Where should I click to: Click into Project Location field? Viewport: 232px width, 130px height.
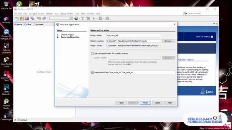133,41
